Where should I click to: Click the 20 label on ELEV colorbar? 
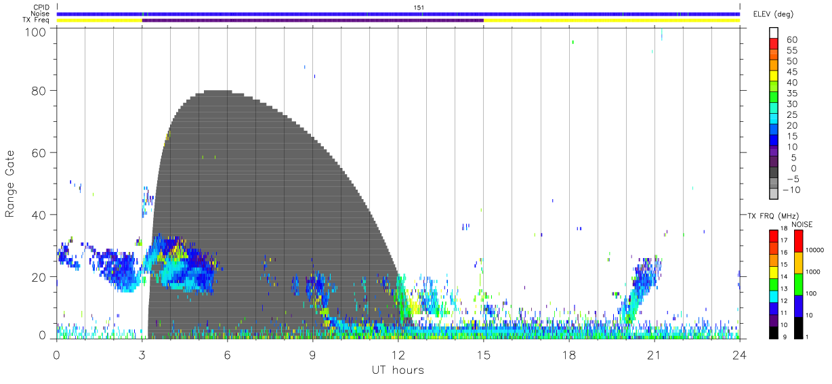pos(791,125)
